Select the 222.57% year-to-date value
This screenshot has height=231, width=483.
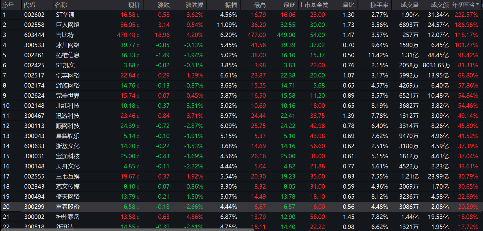coord(466,15)
